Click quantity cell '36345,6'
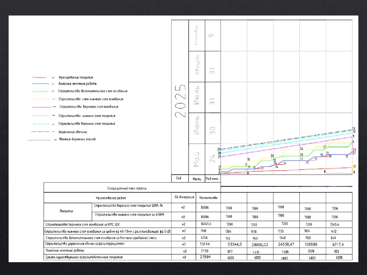 206,224
